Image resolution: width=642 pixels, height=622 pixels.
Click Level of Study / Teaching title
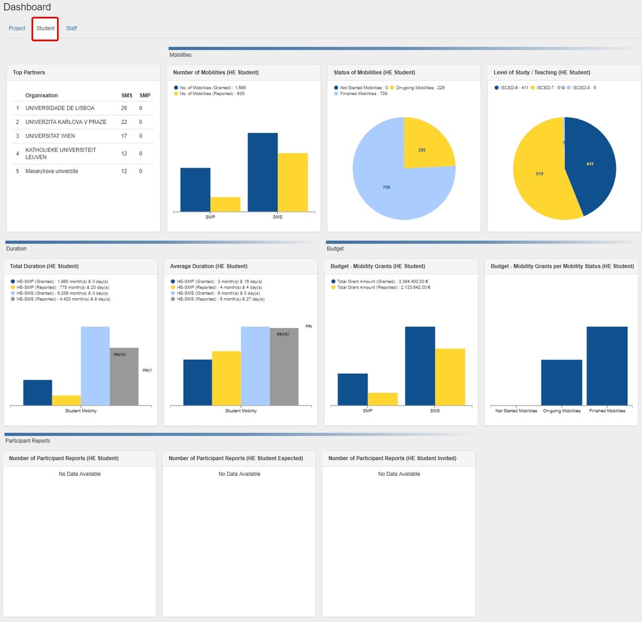click(x=541, y=72)
